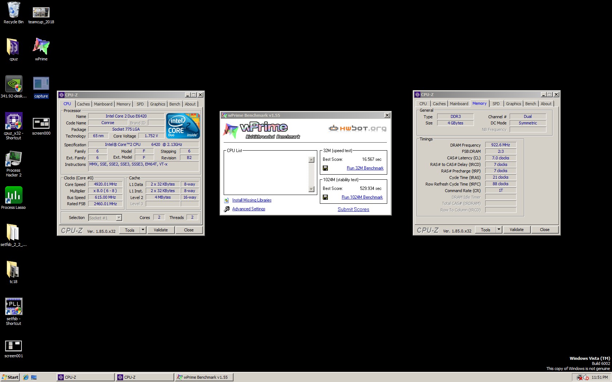612x382 pixels.
Task: Open the cpuz_x32 Shortcut icon
Action: click(13, 121)
